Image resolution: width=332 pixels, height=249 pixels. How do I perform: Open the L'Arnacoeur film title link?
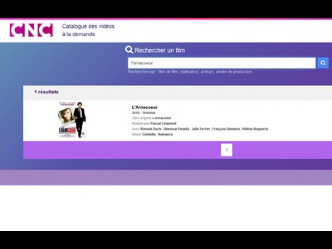tap(145, 108)
